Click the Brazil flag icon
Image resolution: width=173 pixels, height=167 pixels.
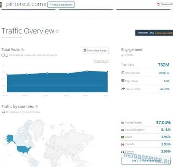coord(122,137)
